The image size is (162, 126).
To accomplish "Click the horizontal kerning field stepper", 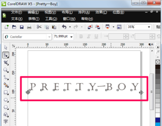I will [126, 36].
